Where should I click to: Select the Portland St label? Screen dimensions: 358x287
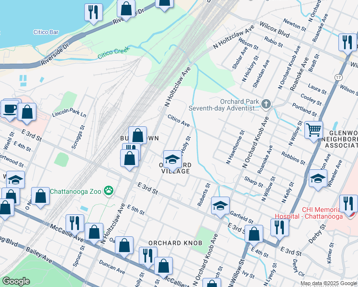[x=304, y=110]
